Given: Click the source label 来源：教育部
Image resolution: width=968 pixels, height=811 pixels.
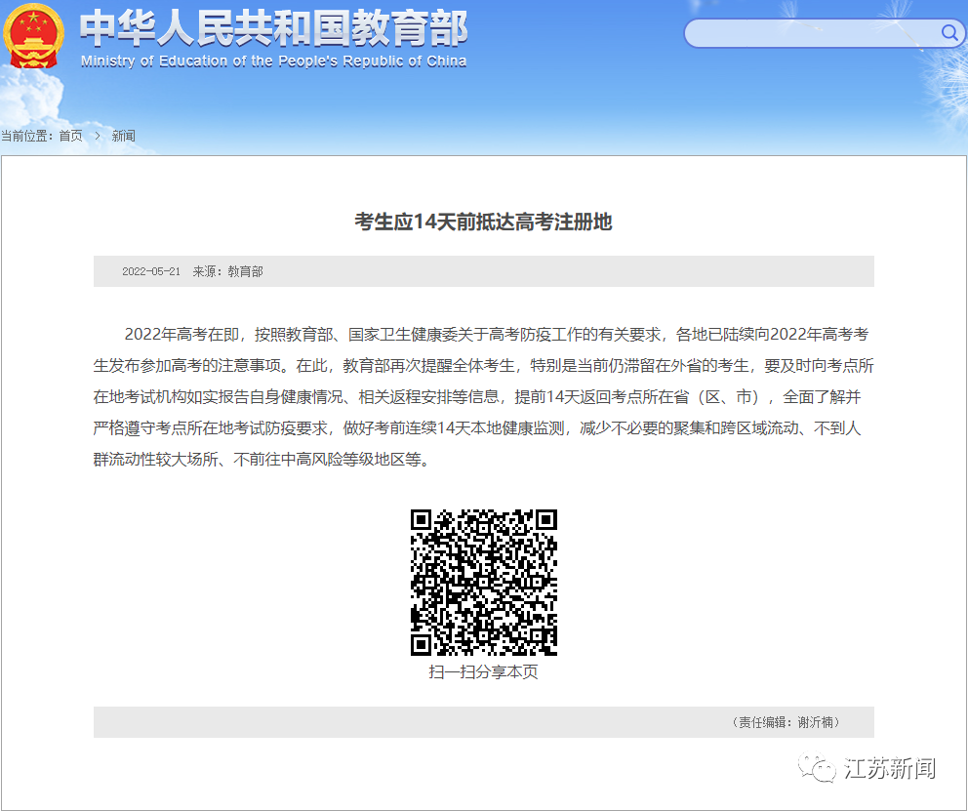Looking at the screenshot, I should point(227,271).
